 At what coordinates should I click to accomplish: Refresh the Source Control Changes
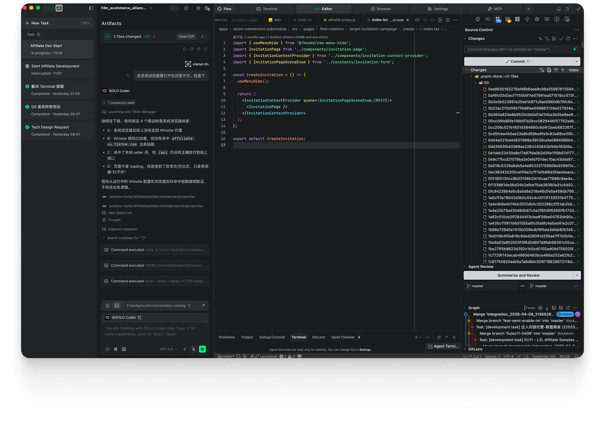568,39
